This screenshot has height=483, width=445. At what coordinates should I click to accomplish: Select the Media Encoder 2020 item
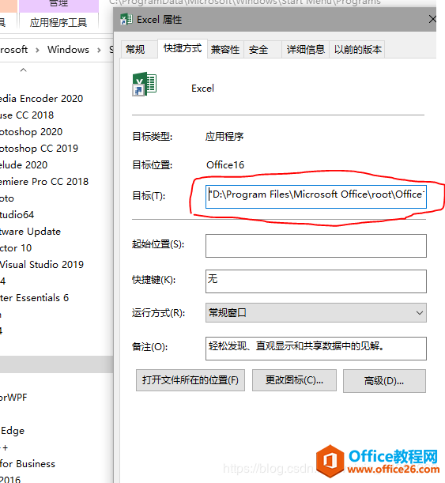(x=42, y=99)
